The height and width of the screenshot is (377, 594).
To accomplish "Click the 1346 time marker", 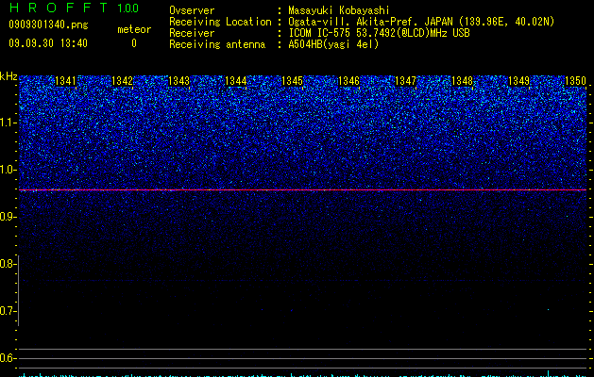I will coord(348,81).
